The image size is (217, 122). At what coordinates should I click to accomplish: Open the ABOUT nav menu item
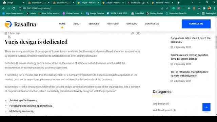point(77,24)
